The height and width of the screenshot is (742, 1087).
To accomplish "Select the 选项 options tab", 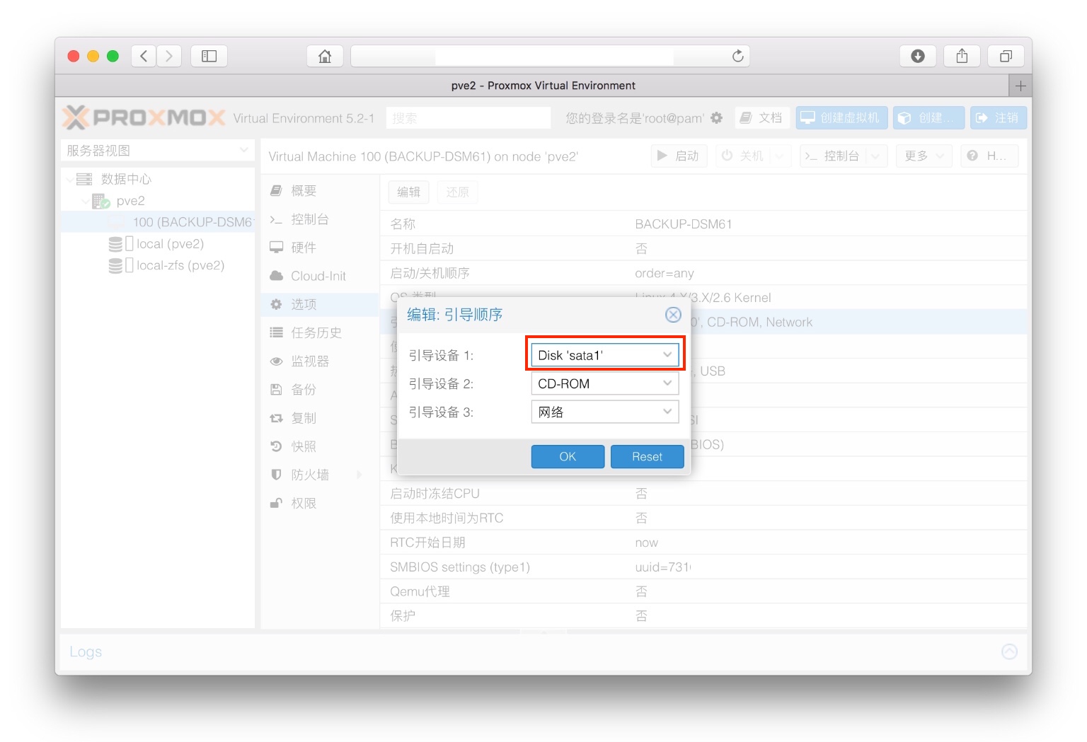I will tap(320, 304).
